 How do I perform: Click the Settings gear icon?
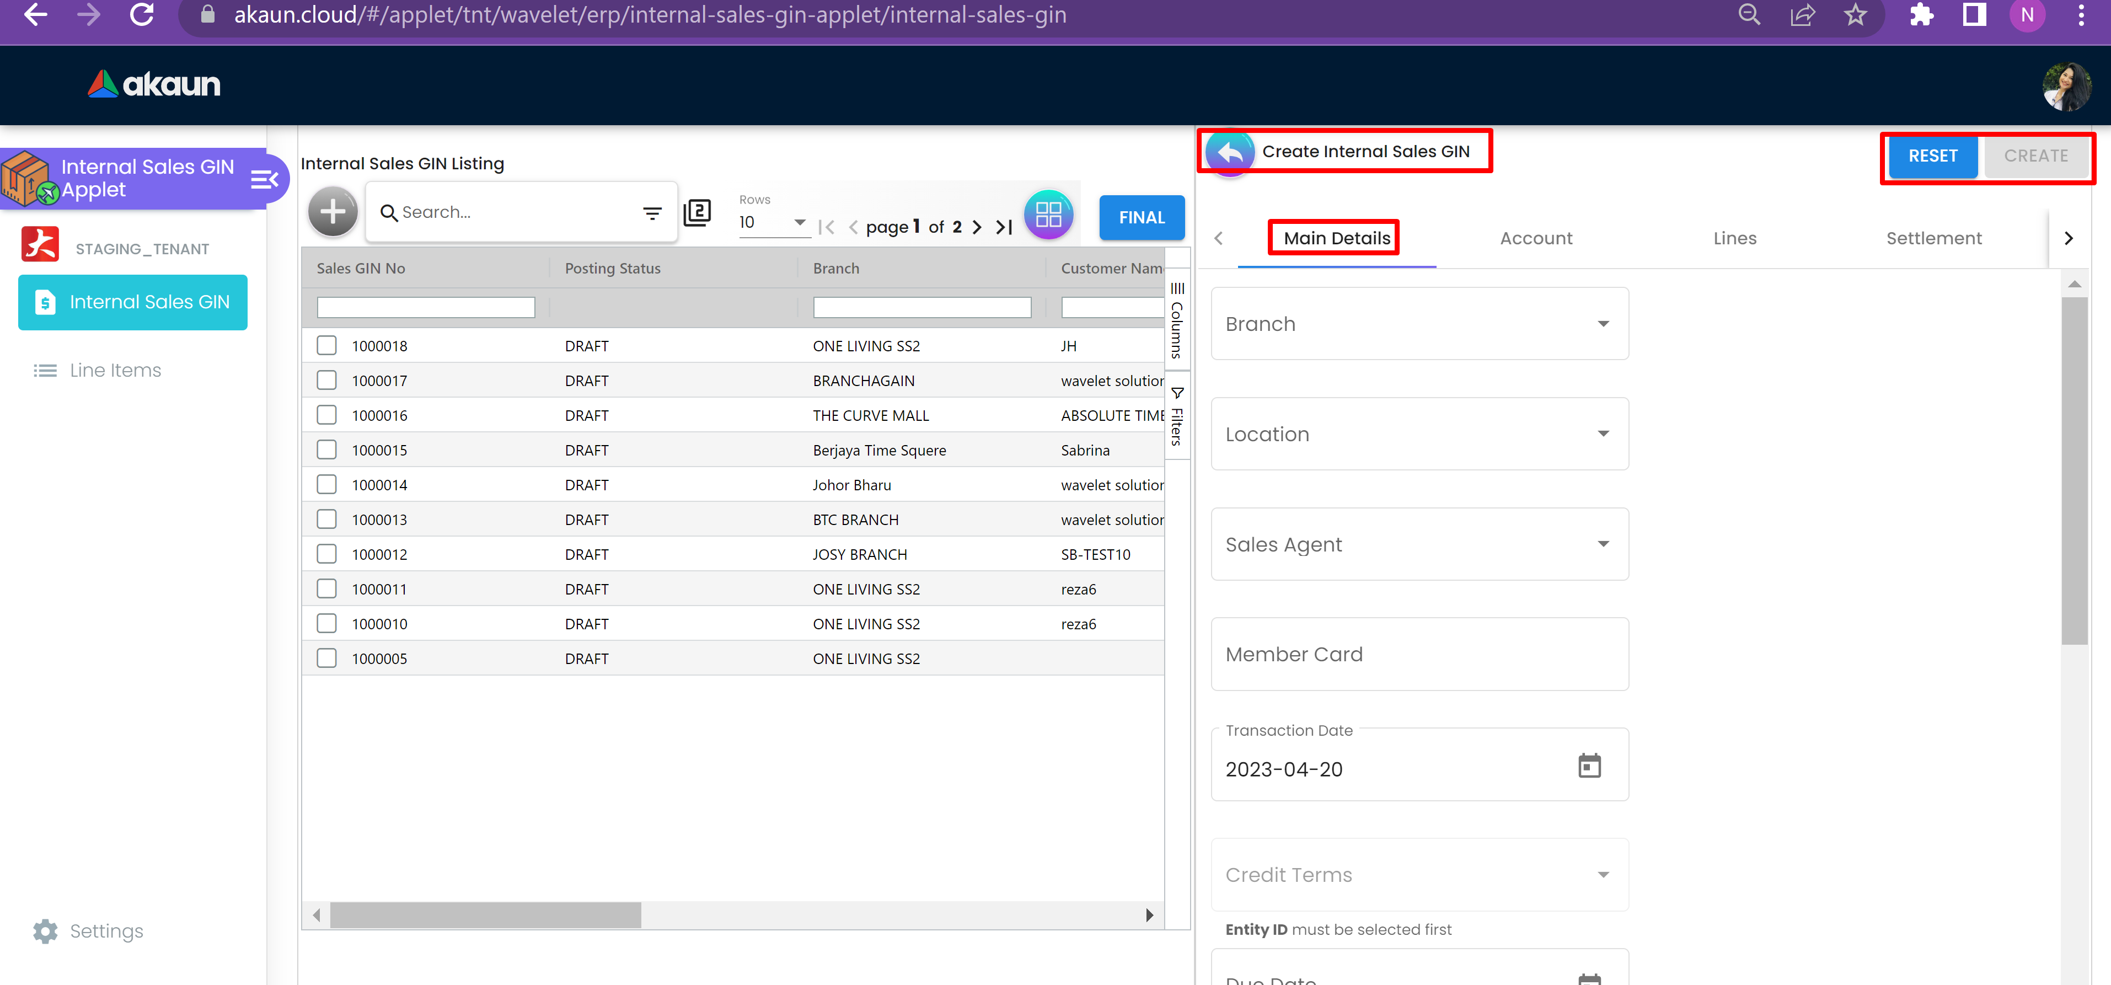pyautogui.click(x=45, y=931)
